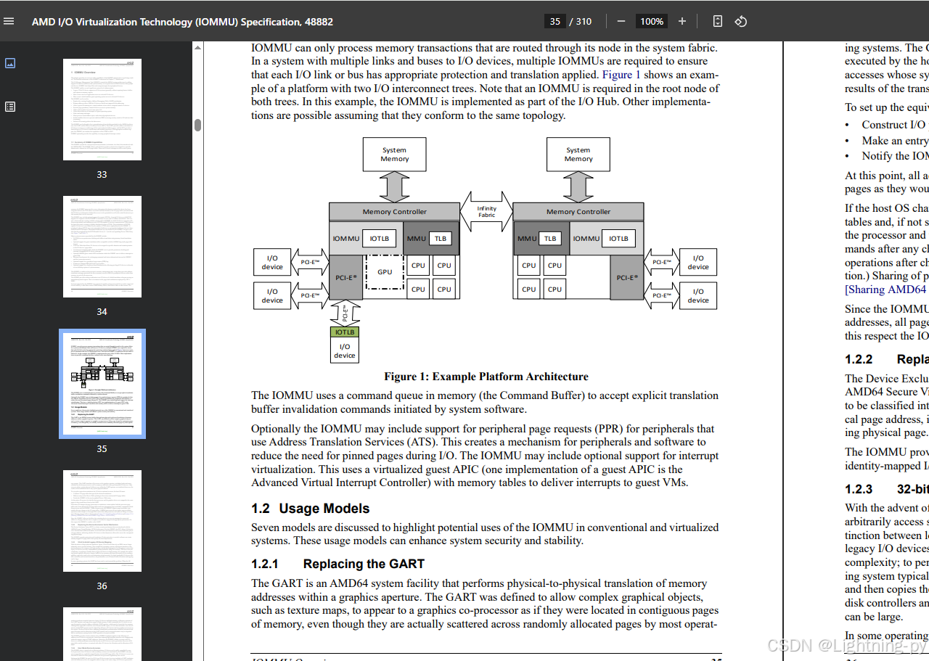Toggle the sidebar with the hamburger menu icon
This screenshot has width=929, height=661.
coord(9,22)
